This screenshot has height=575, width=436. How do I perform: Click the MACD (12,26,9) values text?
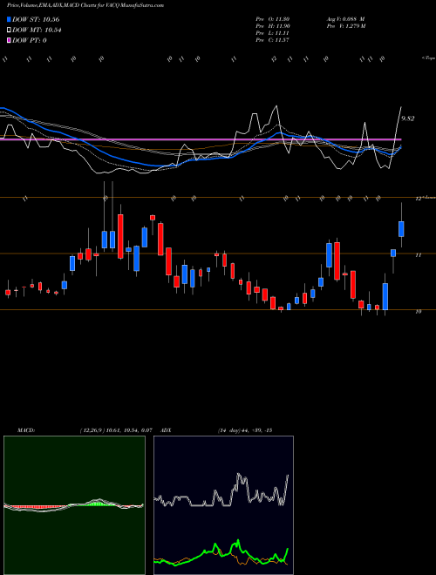click(x=116, y=430)
